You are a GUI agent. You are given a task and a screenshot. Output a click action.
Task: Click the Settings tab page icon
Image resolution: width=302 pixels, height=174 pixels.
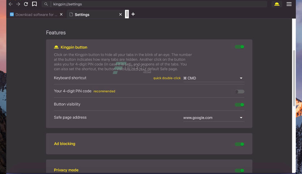[71, 14]
